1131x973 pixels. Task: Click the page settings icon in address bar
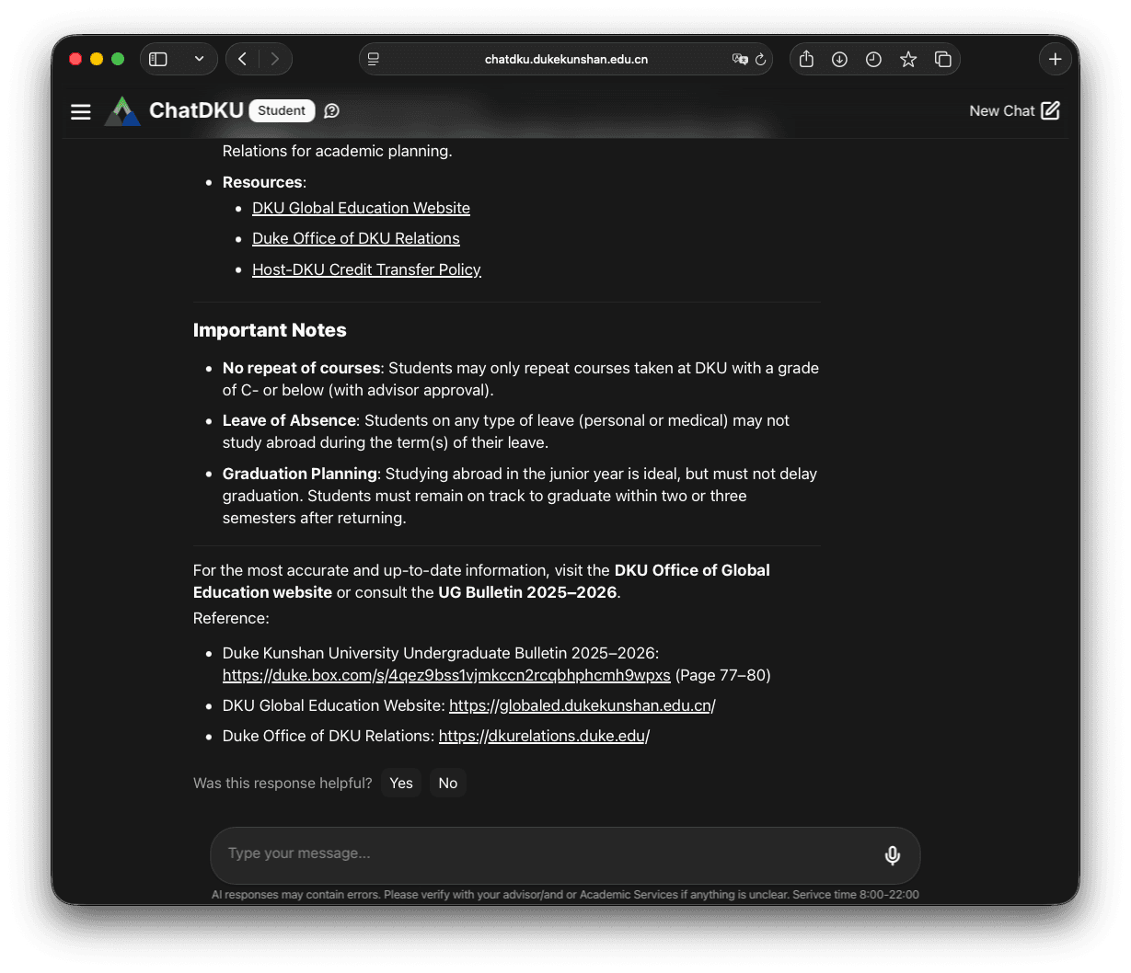(x=373, y=59)
